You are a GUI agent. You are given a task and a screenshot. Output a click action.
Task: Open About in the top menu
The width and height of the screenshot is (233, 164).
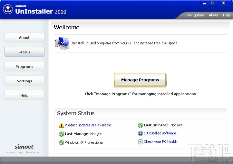point(214,15)
